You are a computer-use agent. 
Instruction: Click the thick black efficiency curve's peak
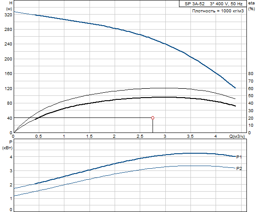(x=167, y=97)
